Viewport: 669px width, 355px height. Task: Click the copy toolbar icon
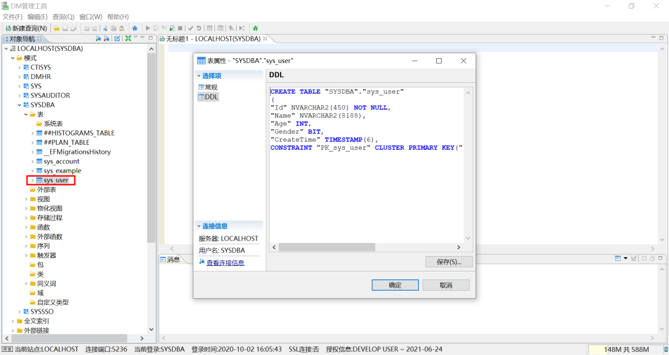coord(113,28)
